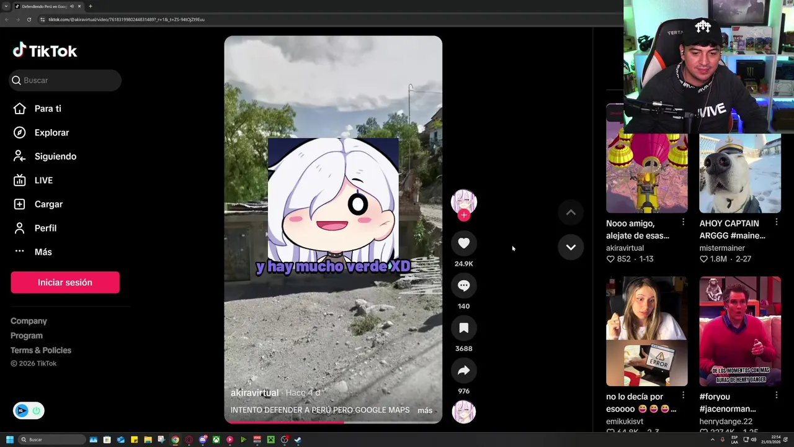This screenshot has width=794, height=447.
Task: Go forward in the browser
Action: 17,19
